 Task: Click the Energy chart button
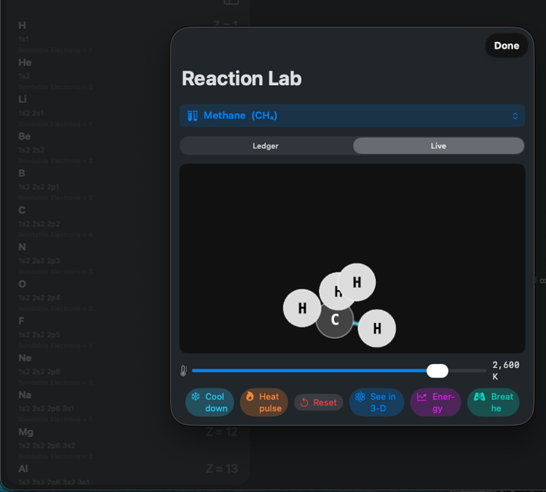(x=436, y=402)
